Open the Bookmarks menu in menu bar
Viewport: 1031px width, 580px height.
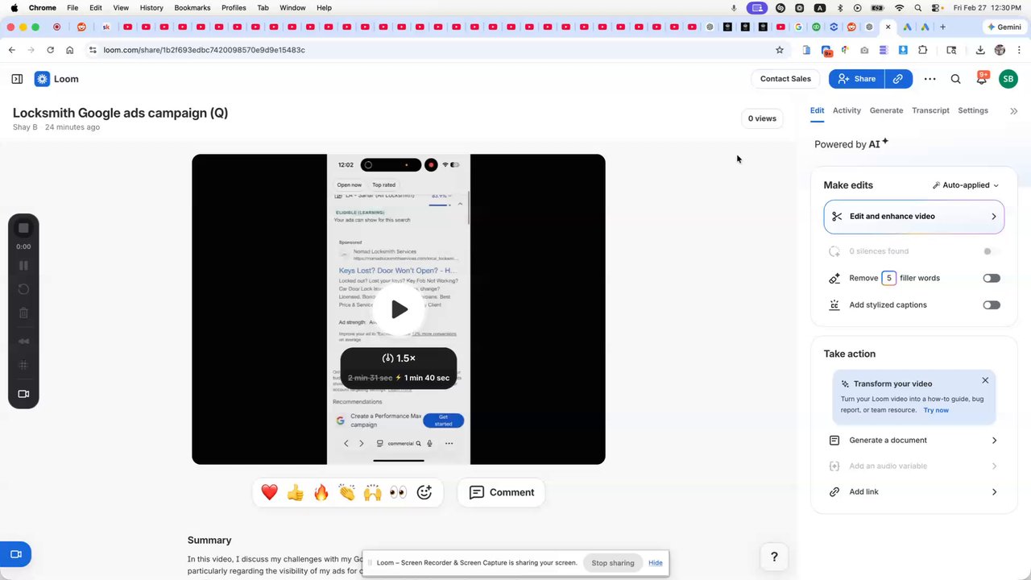tap(193, 7)
